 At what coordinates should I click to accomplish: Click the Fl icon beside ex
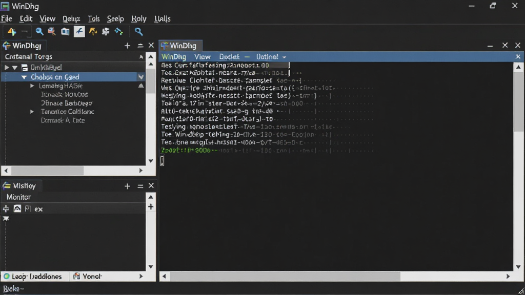coord(28,209)
